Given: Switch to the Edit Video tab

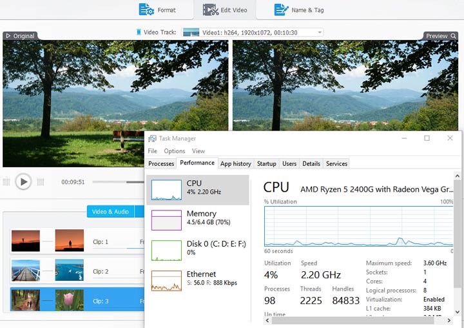Looking at the screenshot, I should 225,10.
